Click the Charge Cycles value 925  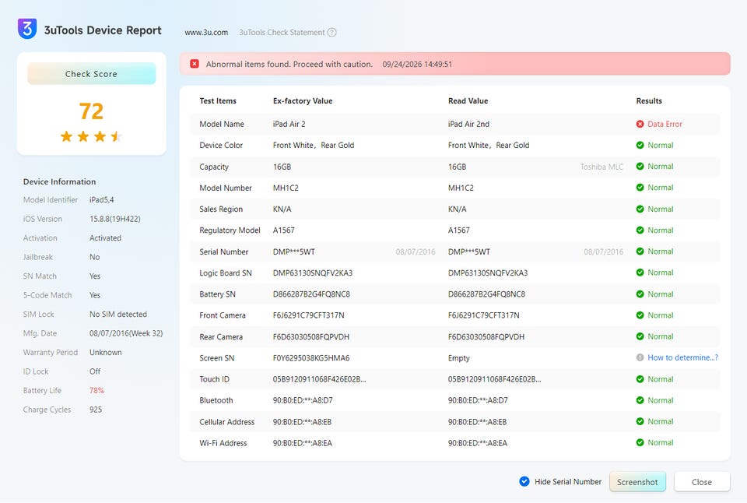(96, 410)
